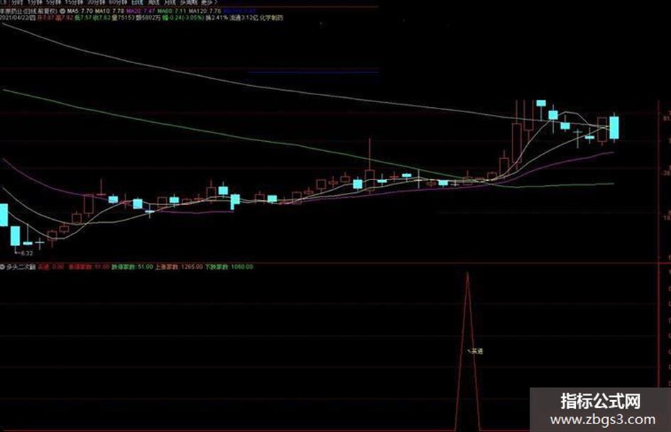Click the MA10: 7.78 indicator label

110,11
